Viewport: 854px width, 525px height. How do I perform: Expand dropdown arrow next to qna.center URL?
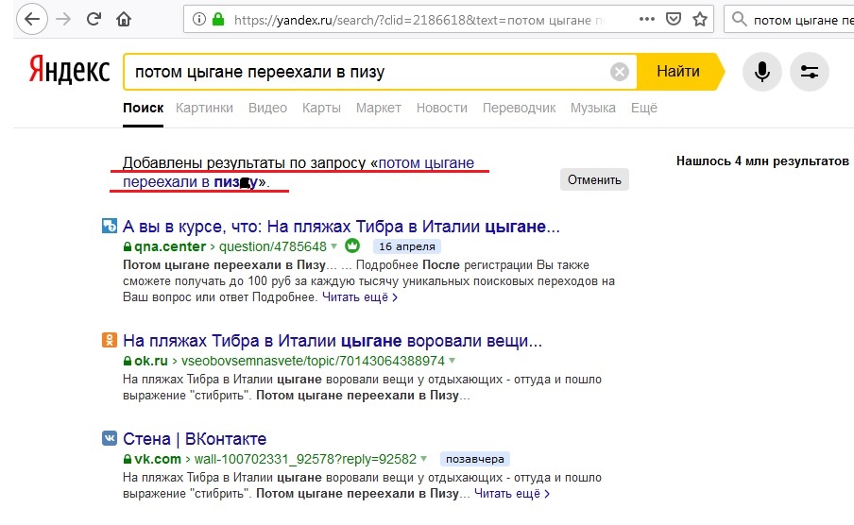[x=334, y=247]
